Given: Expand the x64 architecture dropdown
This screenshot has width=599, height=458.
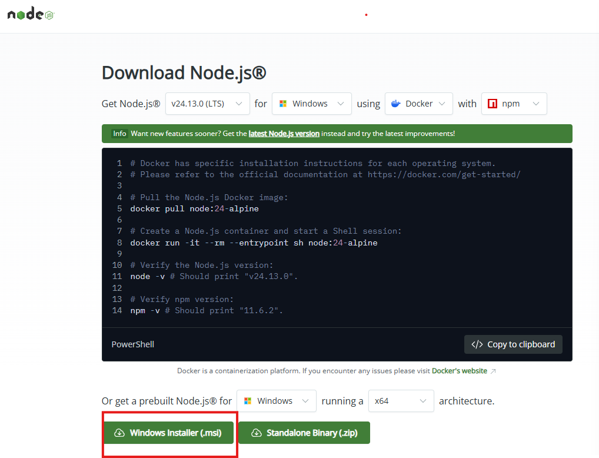Looking at the screenshot, I should [x=401, y=401].
